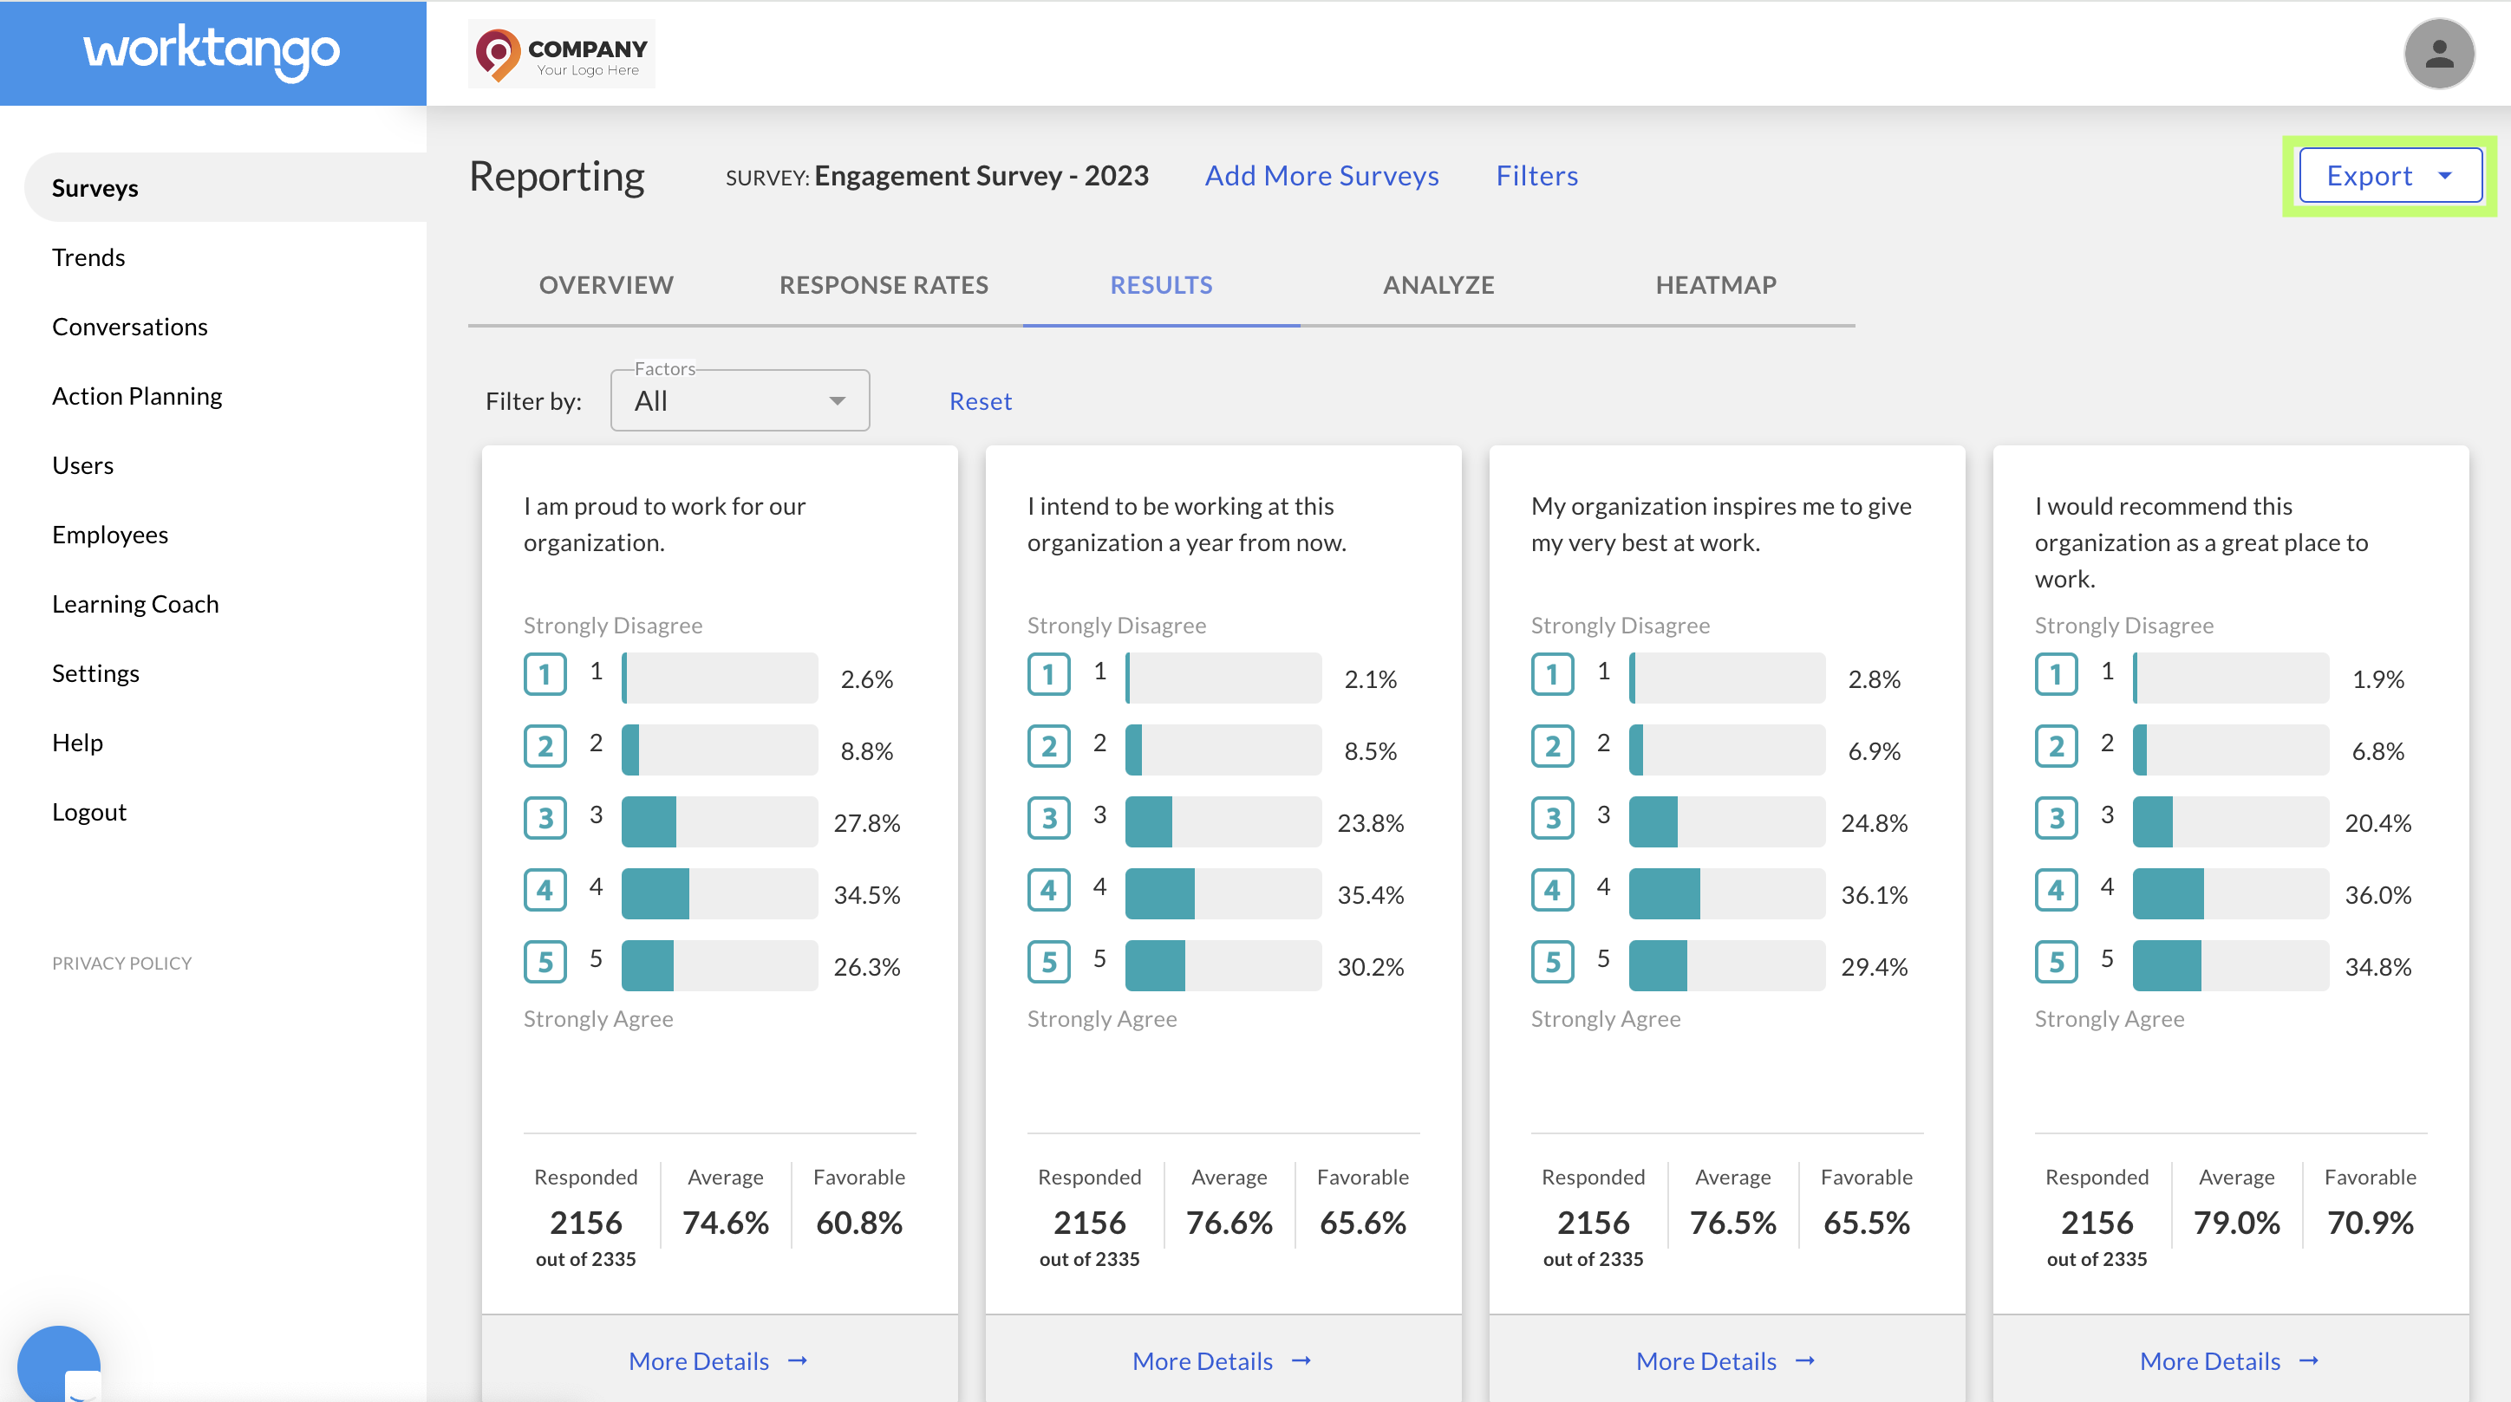Click the 35.4% bar in intend to be working card
Viewport: 2511px width, 1402px height.
coord(1223,893)
